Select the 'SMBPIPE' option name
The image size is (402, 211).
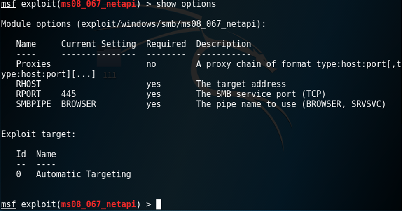[33, 104]
